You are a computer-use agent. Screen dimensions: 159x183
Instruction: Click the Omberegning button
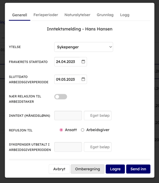pyautogui.click(x=87, y=169)
